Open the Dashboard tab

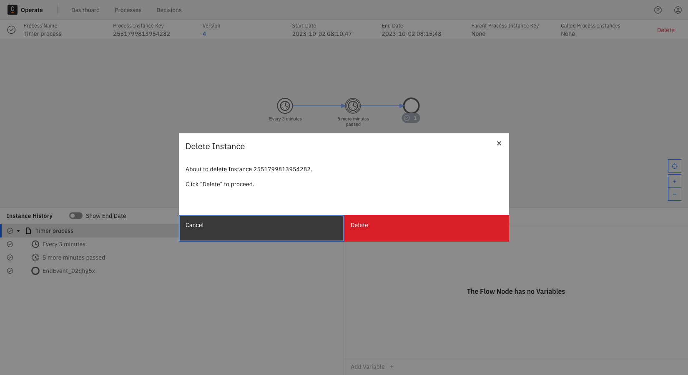85,10
